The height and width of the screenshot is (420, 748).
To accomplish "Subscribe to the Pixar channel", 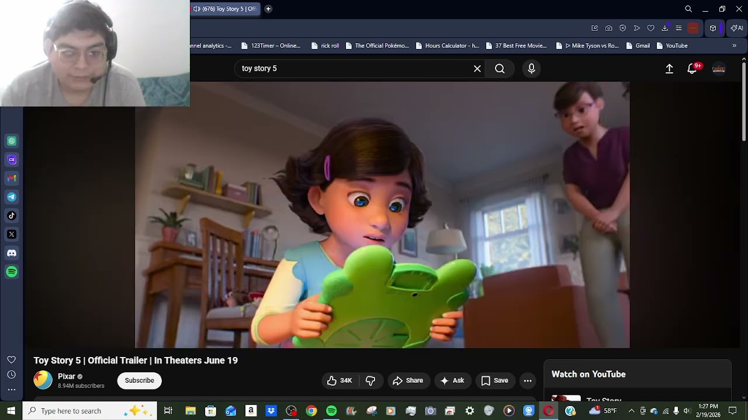I will [139, 380].
